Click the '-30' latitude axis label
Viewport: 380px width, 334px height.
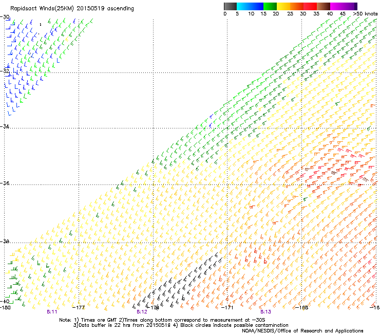click(5, 17)
